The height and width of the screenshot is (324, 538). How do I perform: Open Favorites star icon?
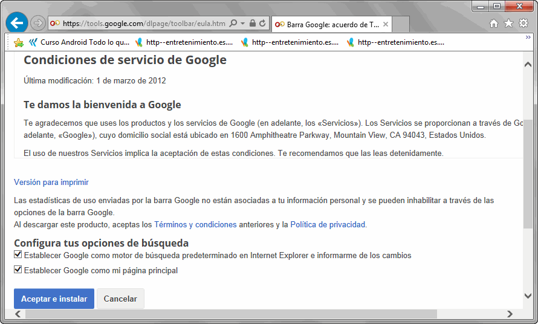(508, 24)
